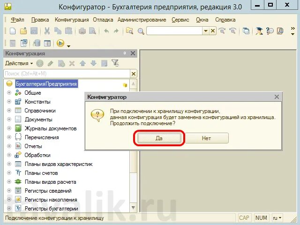Open the Администрирование menu

(x=142, y=20)
